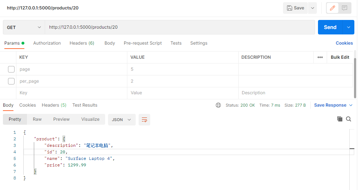Click the "description" JSON key
Screen dimensions: 358x190
[61, 145]
